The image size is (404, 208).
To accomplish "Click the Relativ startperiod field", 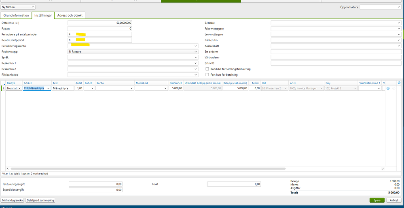I will click(100, 40).
